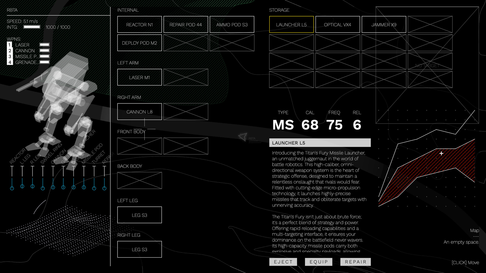Click the RBTA arrow marker icon
This screenshot has height=273, width=486.
pyautogui.click(x=243, y=137)
